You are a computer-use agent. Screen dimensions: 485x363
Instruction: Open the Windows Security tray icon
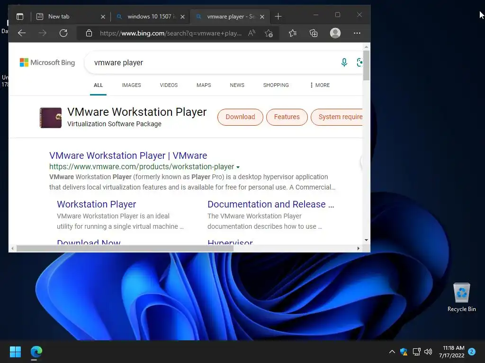404,352
